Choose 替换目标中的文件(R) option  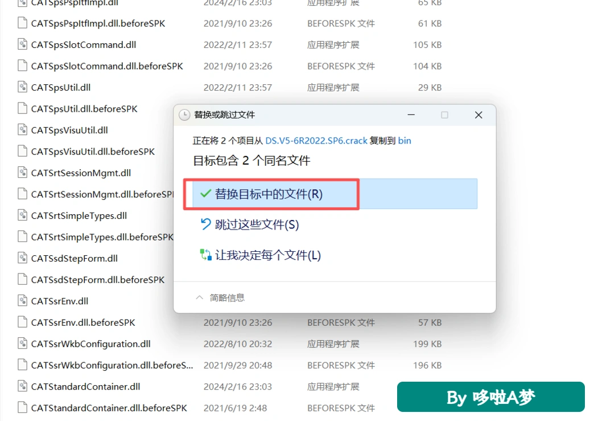point(335,194)
